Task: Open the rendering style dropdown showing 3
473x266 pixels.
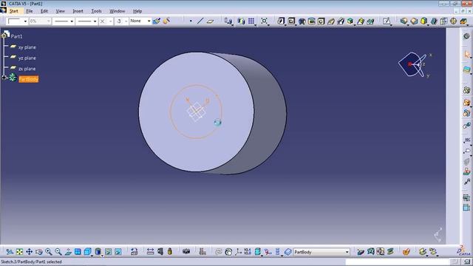Action: pos(126,21)
